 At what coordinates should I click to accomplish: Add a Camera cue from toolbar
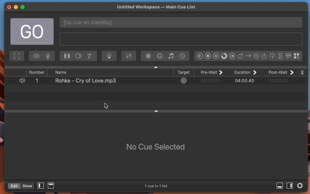79,56
